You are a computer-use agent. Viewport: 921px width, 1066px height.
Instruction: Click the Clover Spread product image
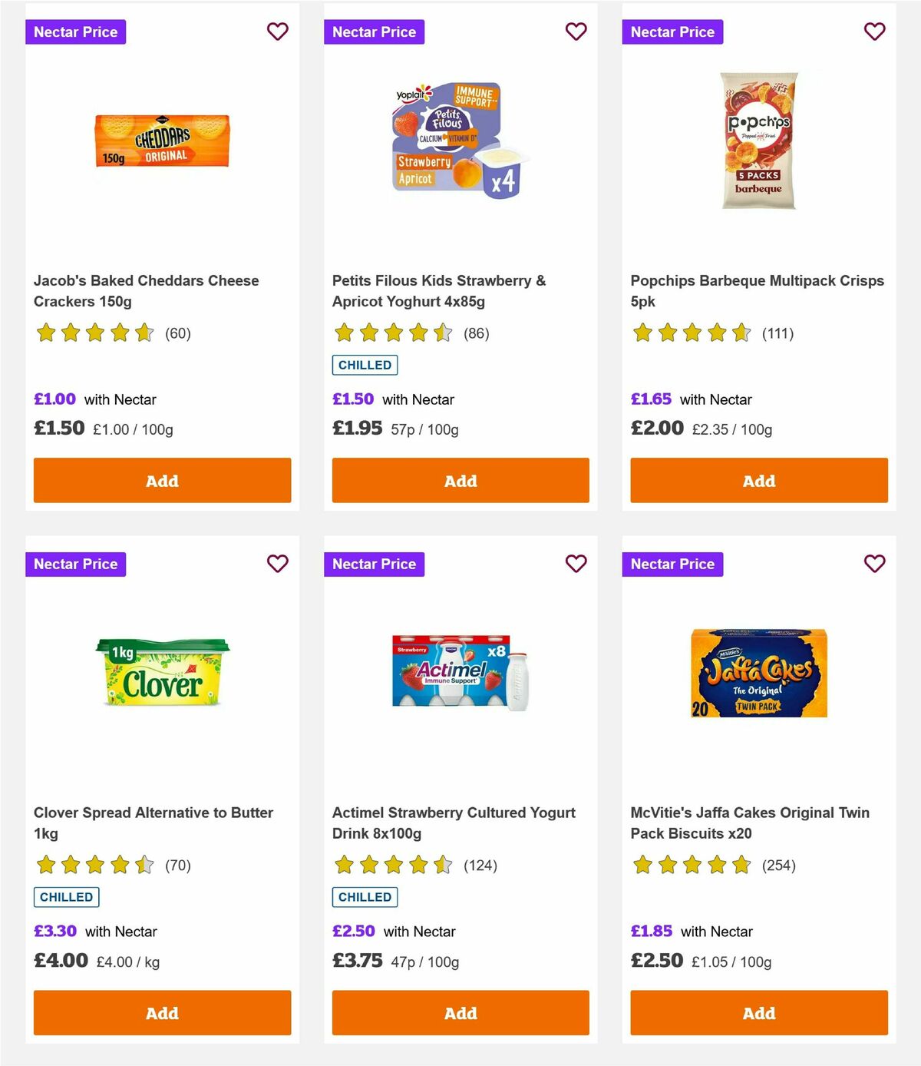162,674
